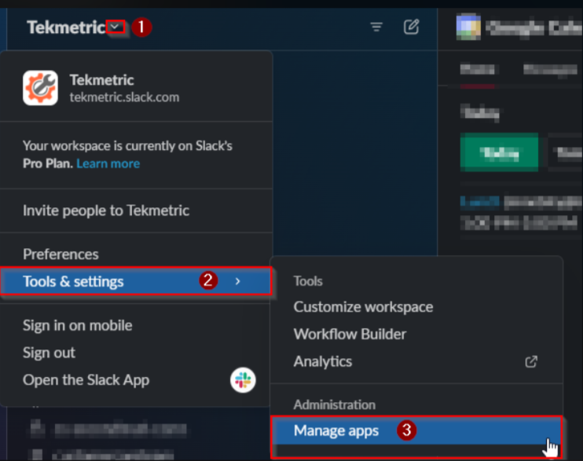Click the green button in the calendar panel
The image size is (583, 461).
pyautogui.click(x=499, y=152)
